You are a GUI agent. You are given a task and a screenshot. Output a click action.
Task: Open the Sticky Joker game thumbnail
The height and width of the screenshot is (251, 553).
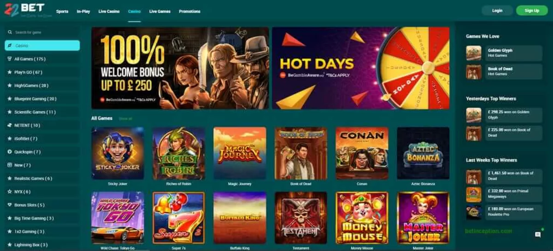pyautogui.click(x=118, y=153)
